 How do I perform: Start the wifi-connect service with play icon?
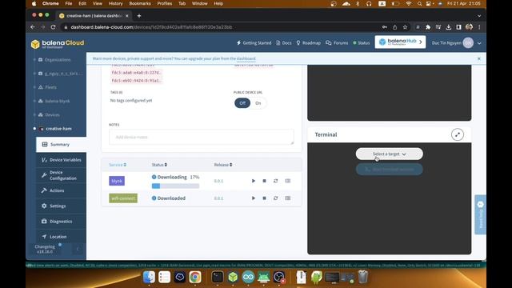point(254,198)
